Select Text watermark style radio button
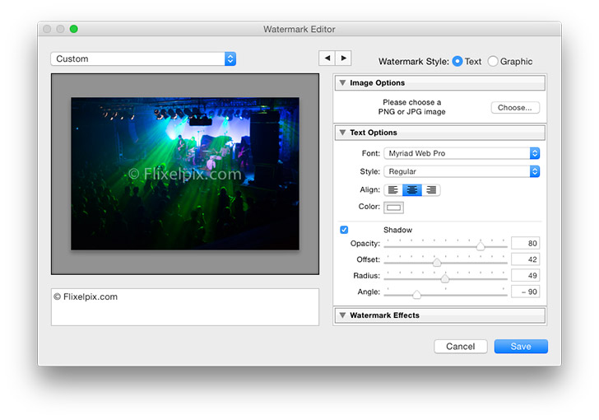599x420 pixels. pos(457,61)
